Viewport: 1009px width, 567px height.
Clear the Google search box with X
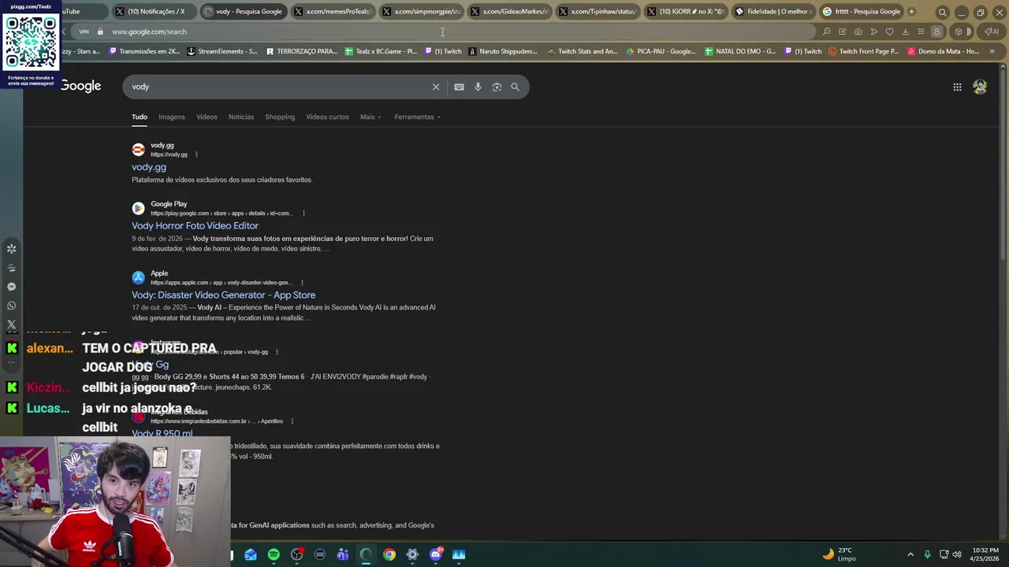pos(435,87)
